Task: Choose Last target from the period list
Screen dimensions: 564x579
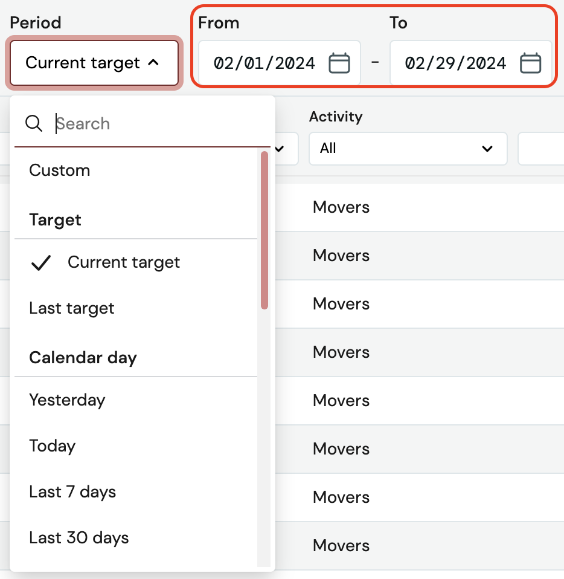Action: coord(72,308)
